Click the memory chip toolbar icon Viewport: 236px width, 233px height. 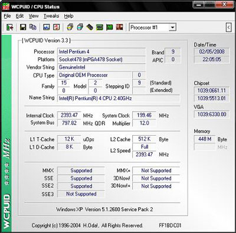coord(90,27)
